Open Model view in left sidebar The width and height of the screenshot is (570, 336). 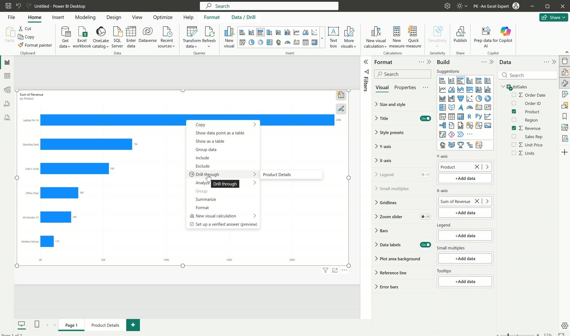7,90
